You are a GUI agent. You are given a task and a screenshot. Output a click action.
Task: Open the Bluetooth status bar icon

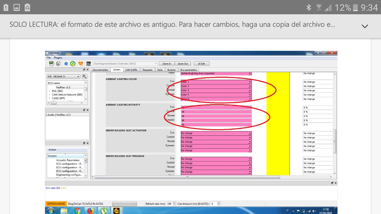(x=309, y=7)
